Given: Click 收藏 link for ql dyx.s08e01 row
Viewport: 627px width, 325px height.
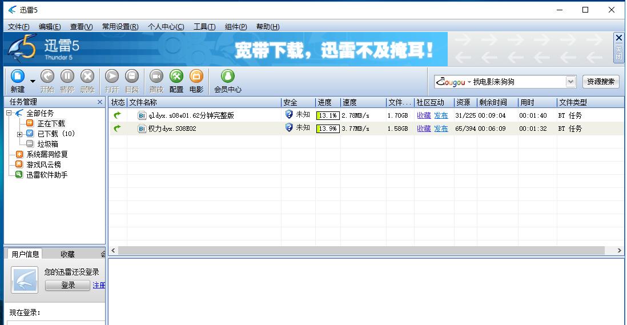Looking at the screenshot, I should (424, 115).
